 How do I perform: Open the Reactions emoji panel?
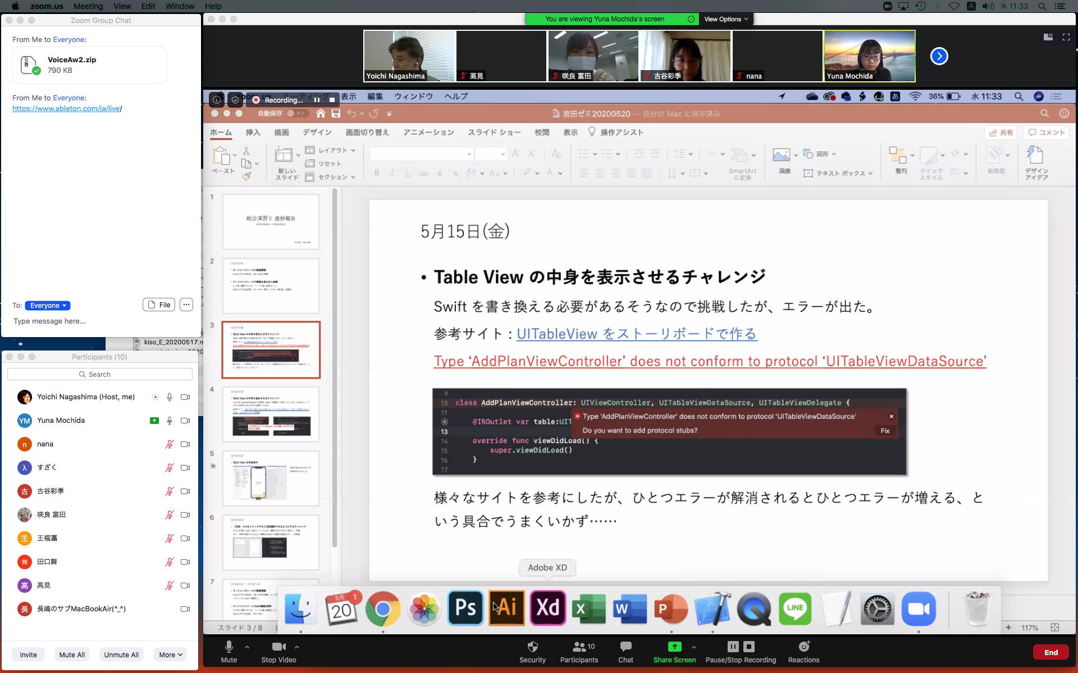pyautogui.click(x=803, y=647)
